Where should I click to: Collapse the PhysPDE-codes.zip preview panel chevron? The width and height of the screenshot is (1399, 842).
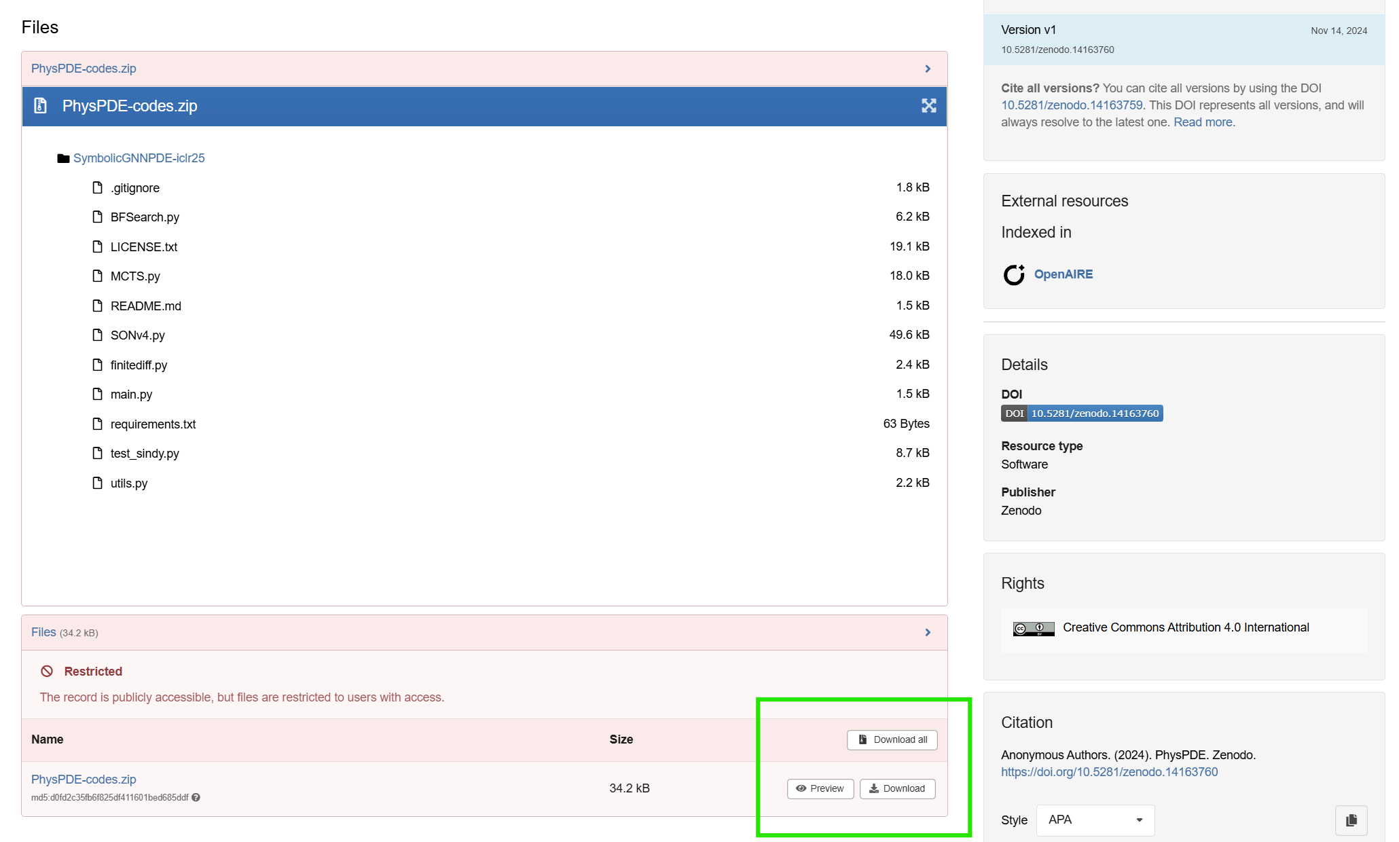point(928,69)
